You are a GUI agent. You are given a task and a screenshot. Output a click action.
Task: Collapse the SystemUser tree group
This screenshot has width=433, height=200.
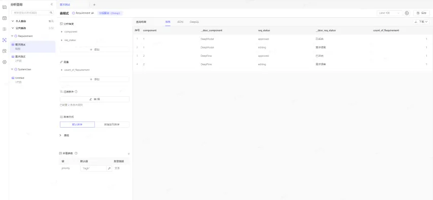pos(12,69)
